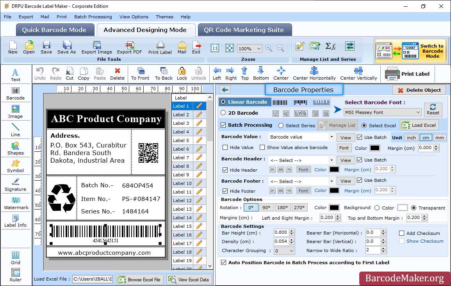Open Barcode Footer select dropdown
The image size is (451, 286).
tap(332, 181)
